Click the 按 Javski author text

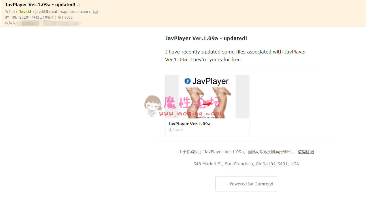coord(176,130)
